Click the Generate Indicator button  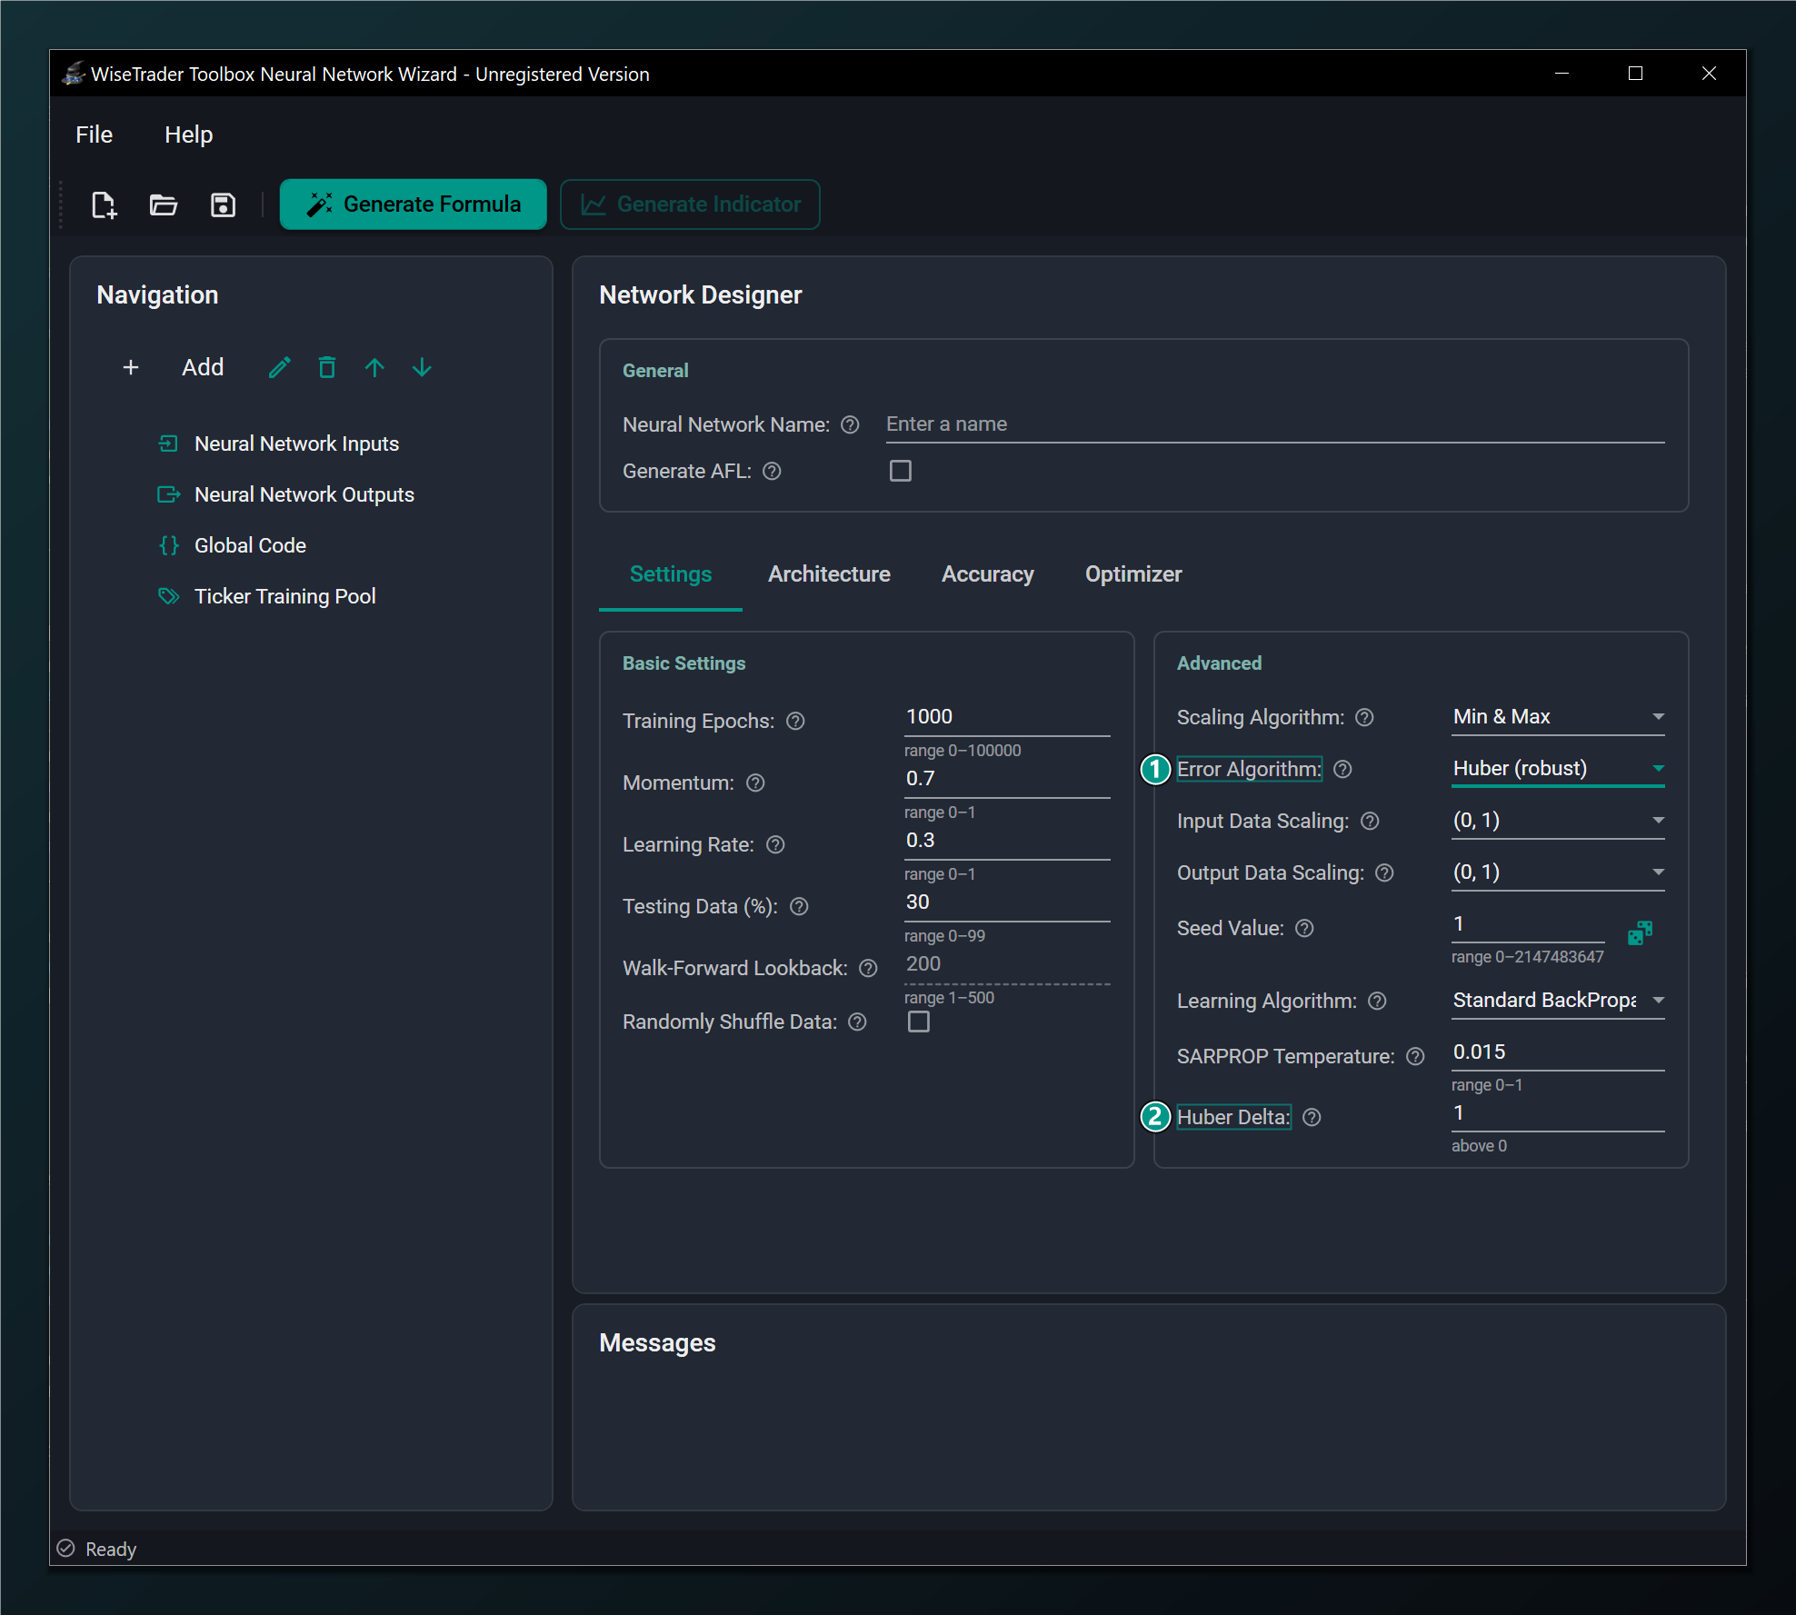(691, 204)
